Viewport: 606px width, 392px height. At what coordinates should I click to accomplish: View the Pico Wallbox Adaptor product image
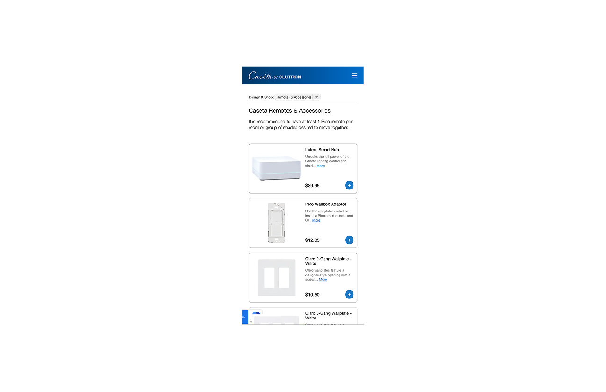[276, 223]
